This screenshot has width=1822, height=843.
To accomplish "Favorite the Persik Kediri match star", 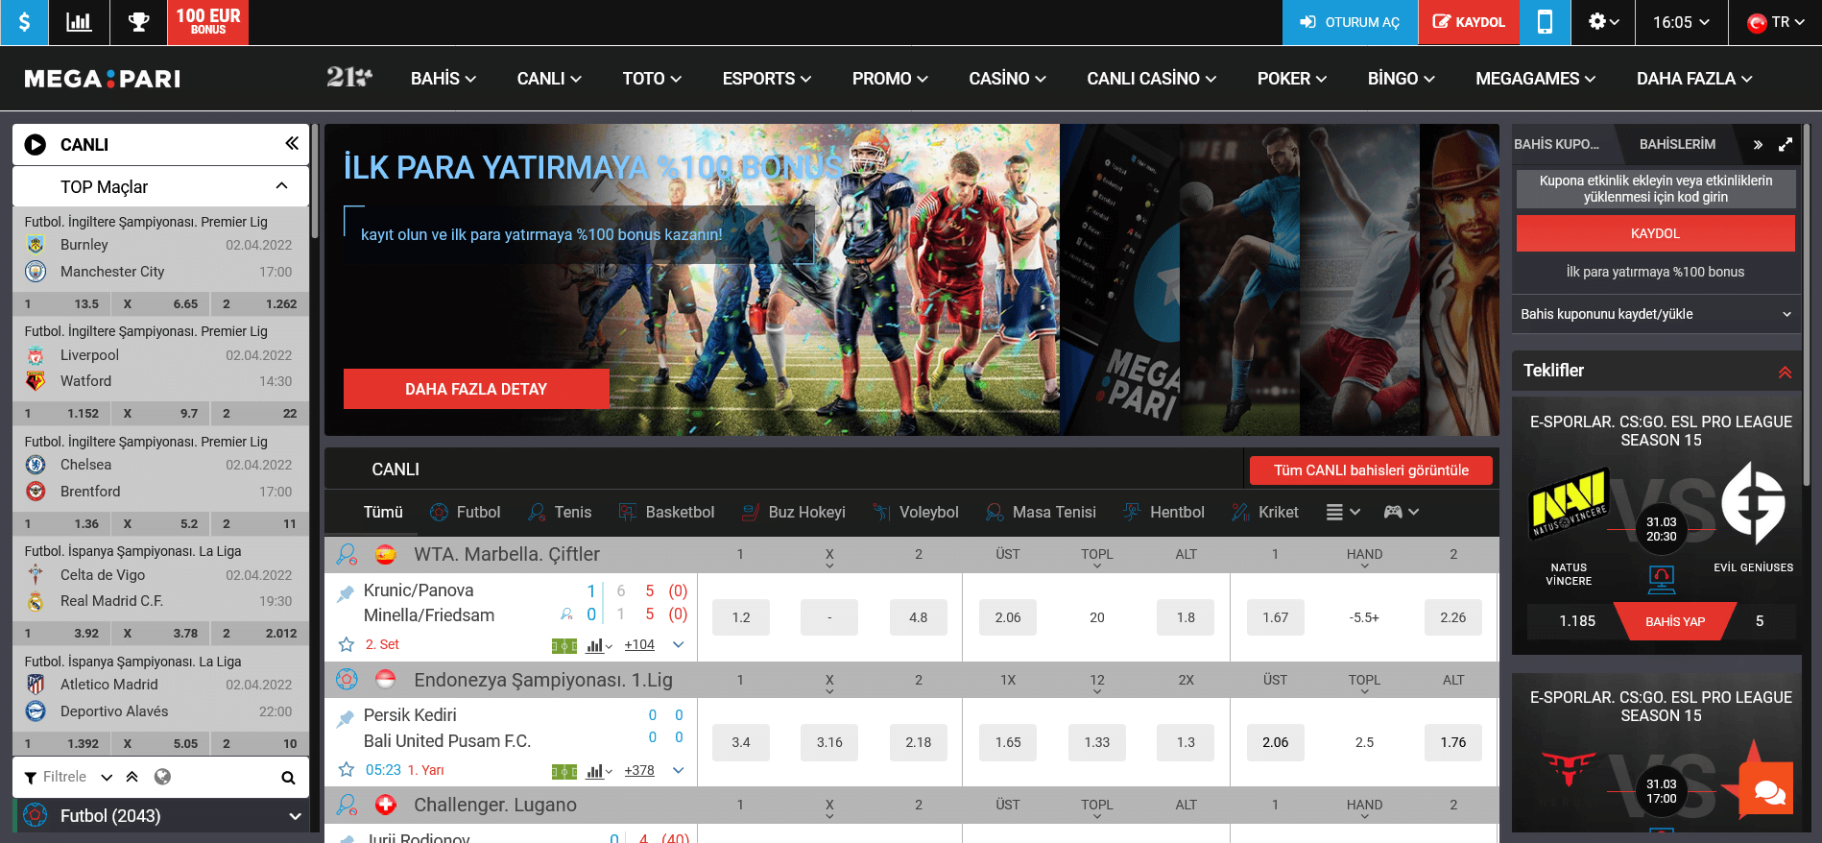I will (347, 769).
